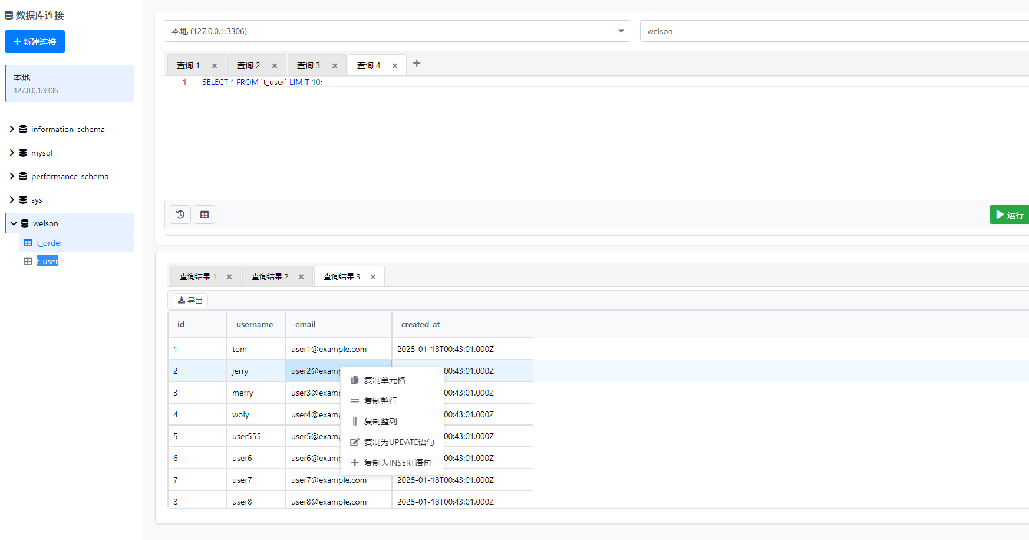
Task: Choose 复制整列 from context menu
Action: (392, 422)
